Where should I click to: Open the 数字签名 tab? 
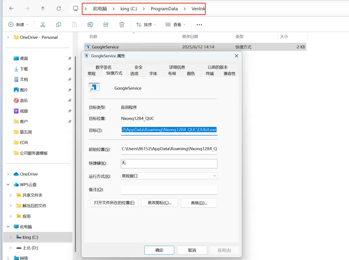coord(103,67)
